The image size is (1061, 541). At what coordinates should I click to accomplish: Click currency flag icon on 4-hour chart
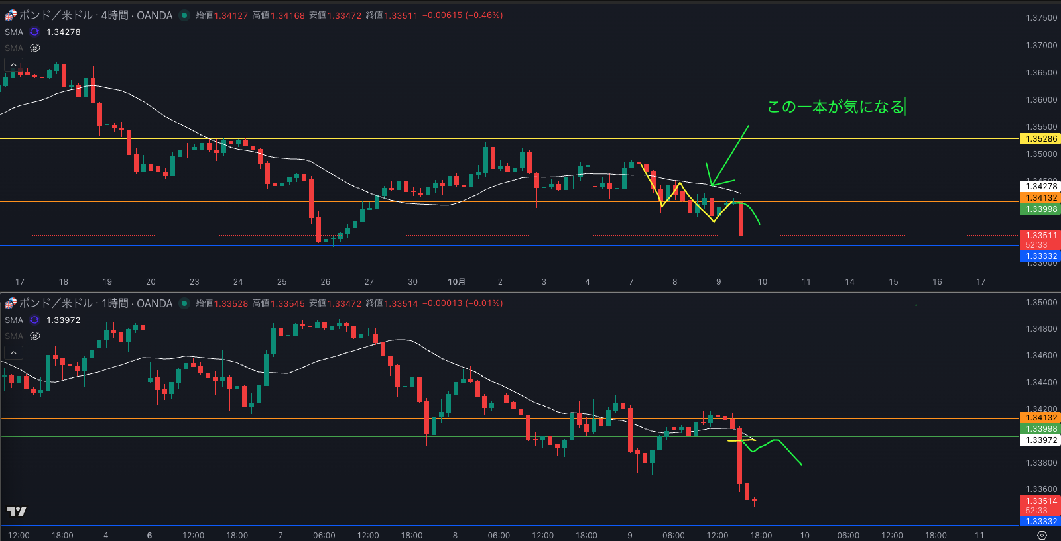pos(10,15)
